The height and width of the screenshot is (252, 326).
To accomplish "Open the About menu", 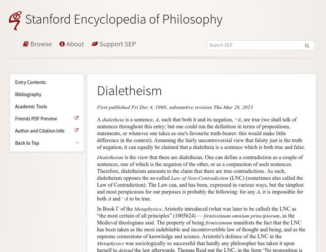I will (x=72, y=44).
